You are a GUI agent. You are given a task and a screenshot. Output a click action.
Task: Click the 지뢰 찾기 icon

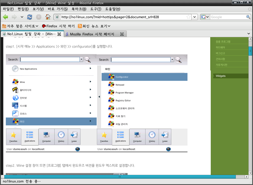111,116
